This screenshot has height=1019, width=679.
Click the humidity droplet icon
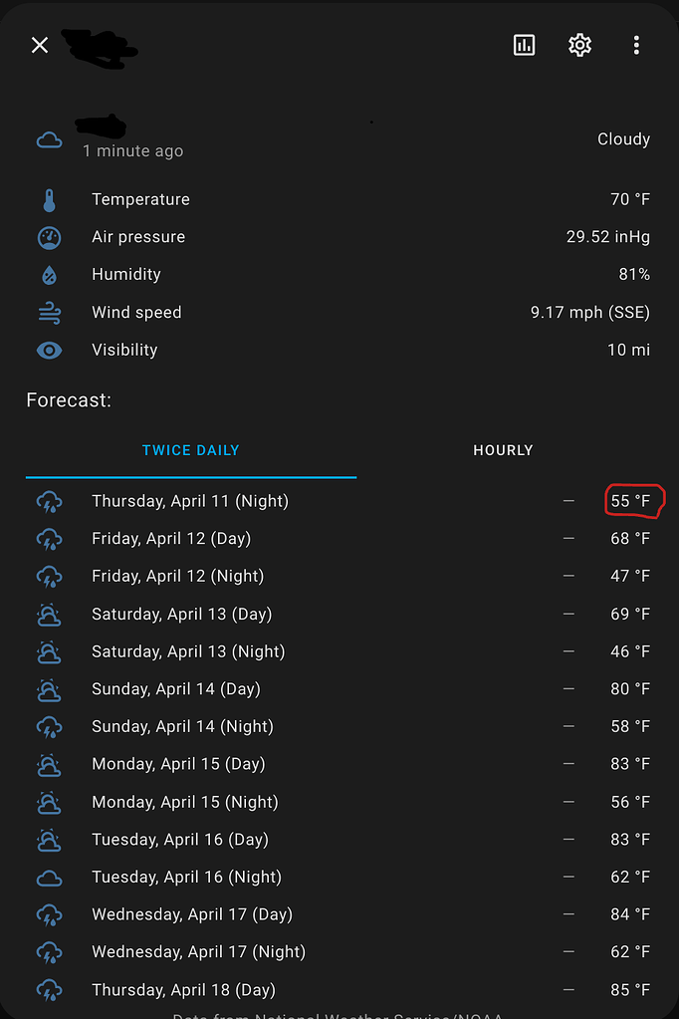tap(50, 275)
